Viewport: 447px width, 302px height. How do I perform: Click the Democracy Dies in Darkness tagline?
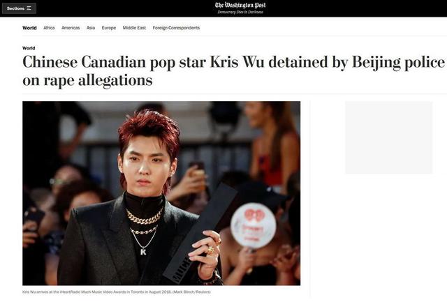240,12
